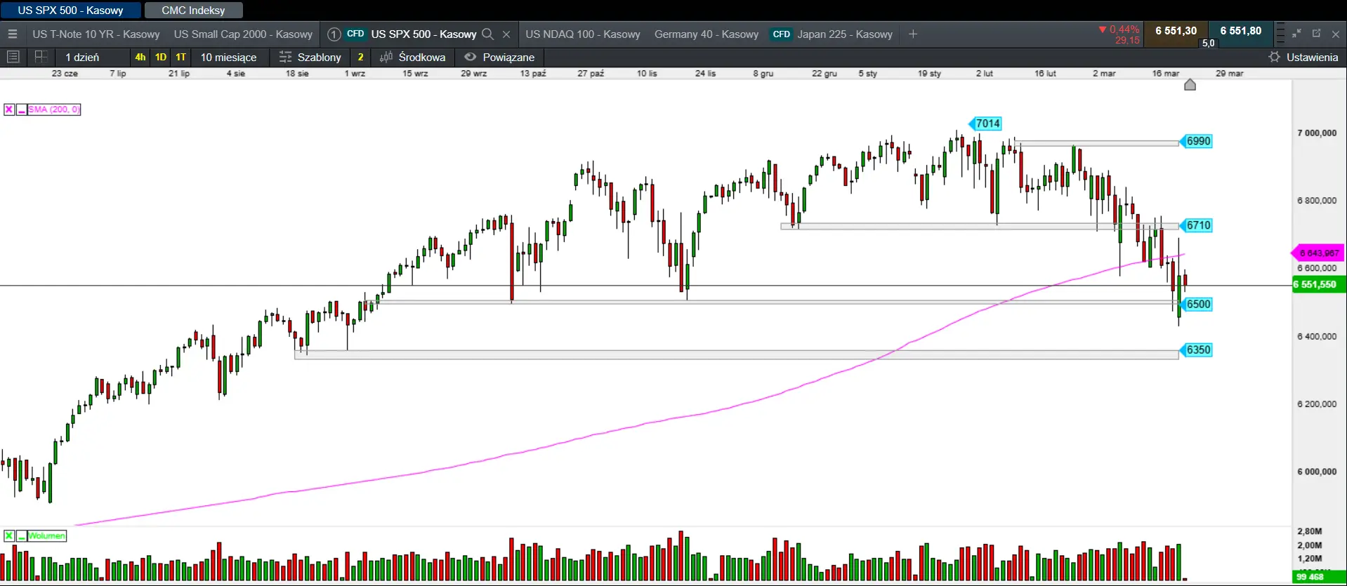The image size is (1347, 586).
Task: Click the timeline marker near 16 mar
Action: coord(1190,85)
